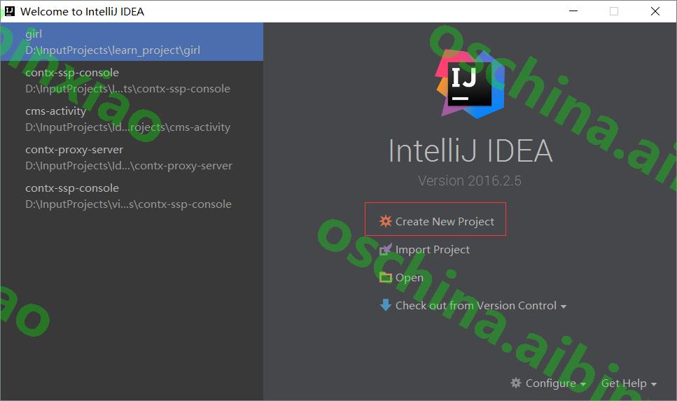Click the Check out from Version Control arrow icon

coord(385,305)
